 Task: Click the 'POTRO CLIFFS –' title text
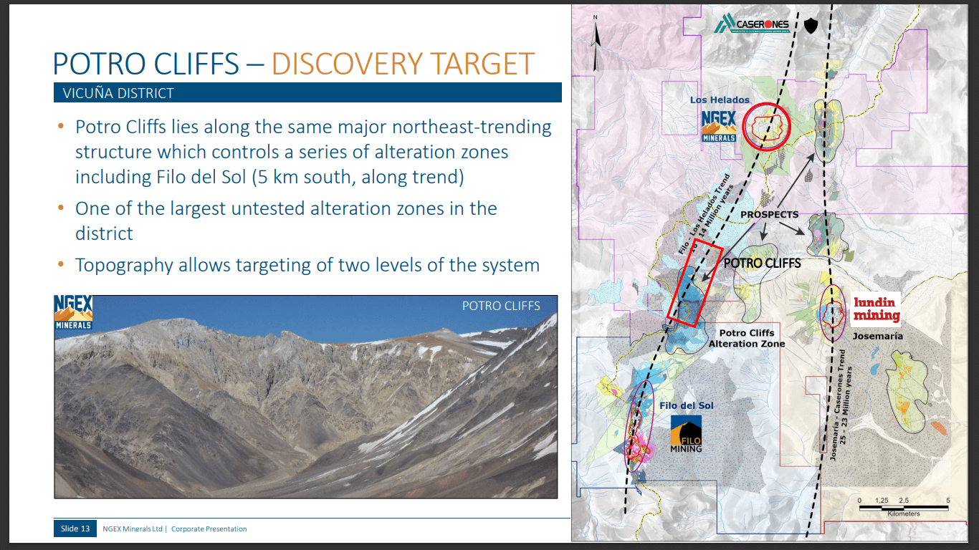(x=158, y=64)
